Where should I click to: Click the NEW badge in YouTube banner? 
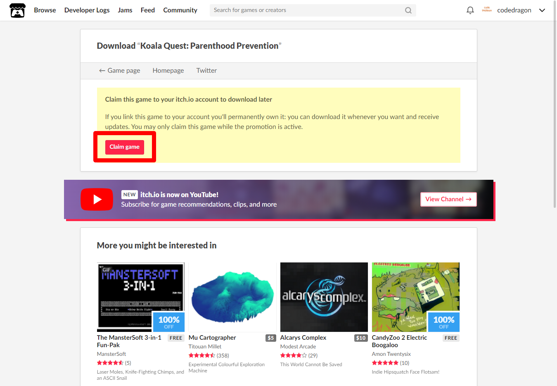(130, 195)
